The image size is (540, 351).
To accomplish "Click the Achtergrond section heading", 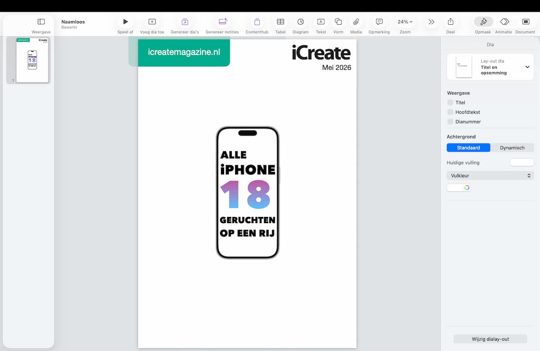I will [461, 137].
